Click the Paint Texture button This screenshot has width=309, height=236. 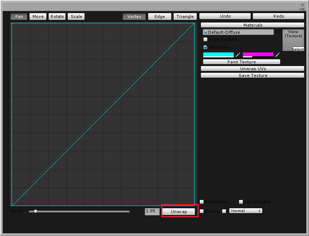click(x=241, y=62)
